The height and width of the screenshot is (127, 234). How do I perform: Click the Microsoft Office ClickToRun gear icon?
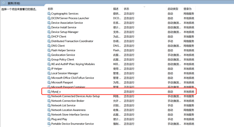click(x=49, y=78)
